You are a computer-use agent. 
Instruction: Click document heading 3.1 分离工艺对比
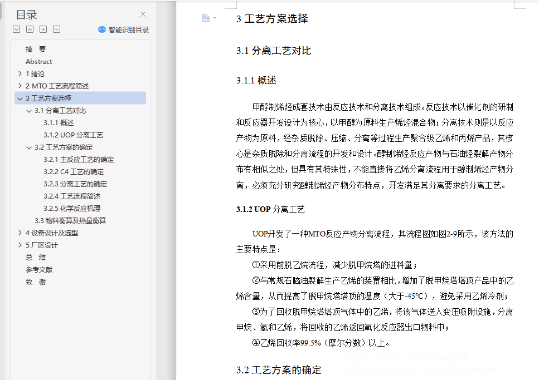coord(274,51)
